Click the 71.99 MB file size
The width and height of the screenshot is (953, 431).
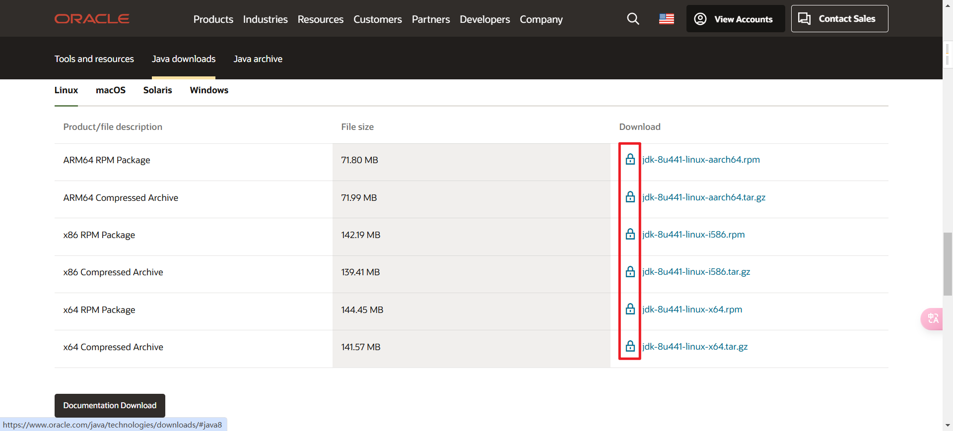tap(359, 198)
